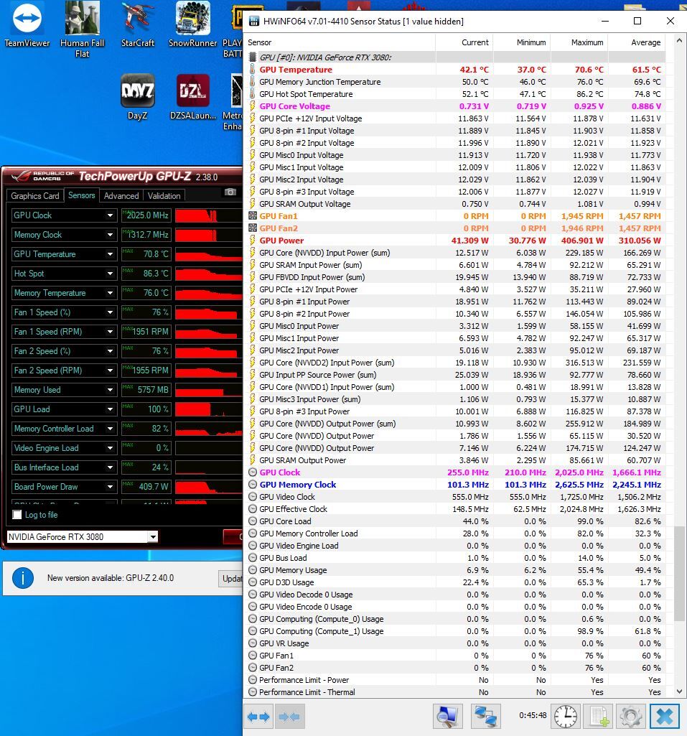The height and width of the screenshot is (736, 687).
Task: Switch to Advanced tab
Action: tap(121, 196)
